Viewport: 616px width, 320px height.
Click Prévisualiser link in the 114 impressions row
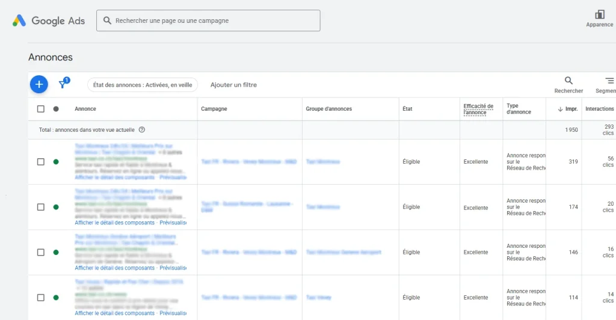pyautogui.click(x=173, y=313)
